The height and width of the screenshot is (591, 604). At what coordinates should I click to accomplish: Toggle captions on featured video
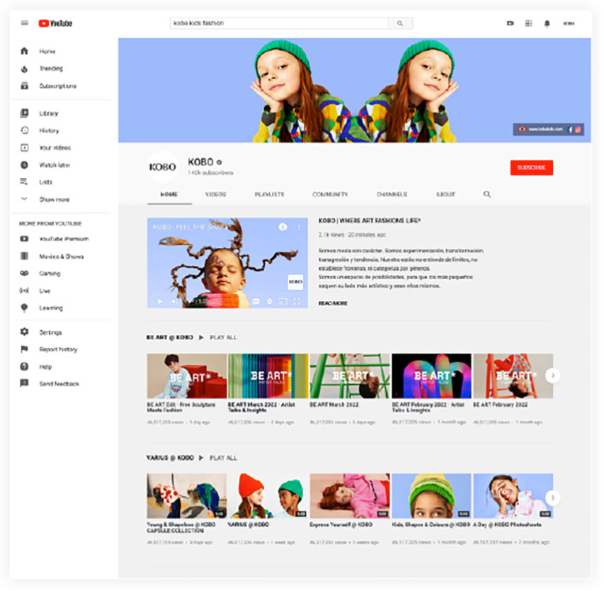click(x=256, y=301)
